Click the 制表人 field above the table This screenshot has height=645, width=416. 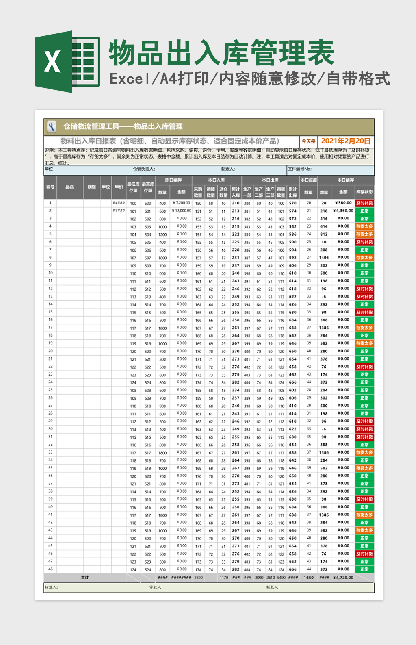[x=228, y=169]
